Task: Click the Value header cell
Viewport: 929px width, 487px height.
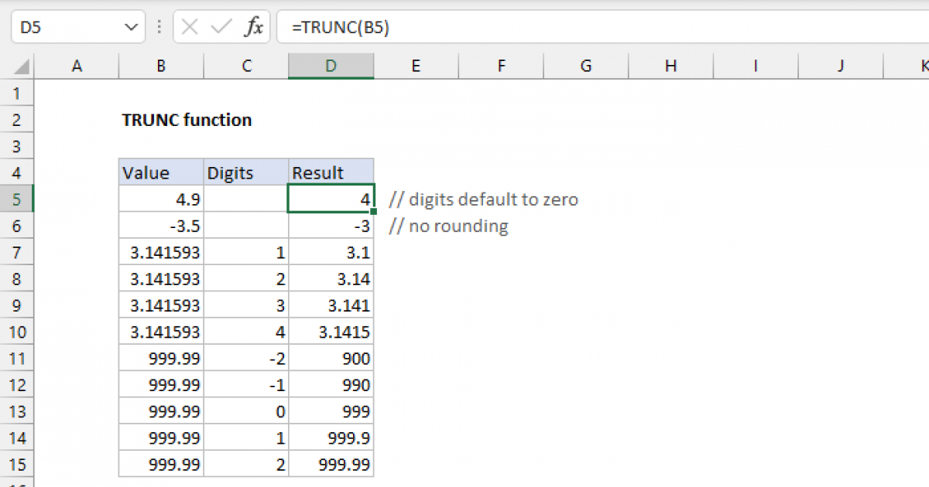Action: [160, 172]
